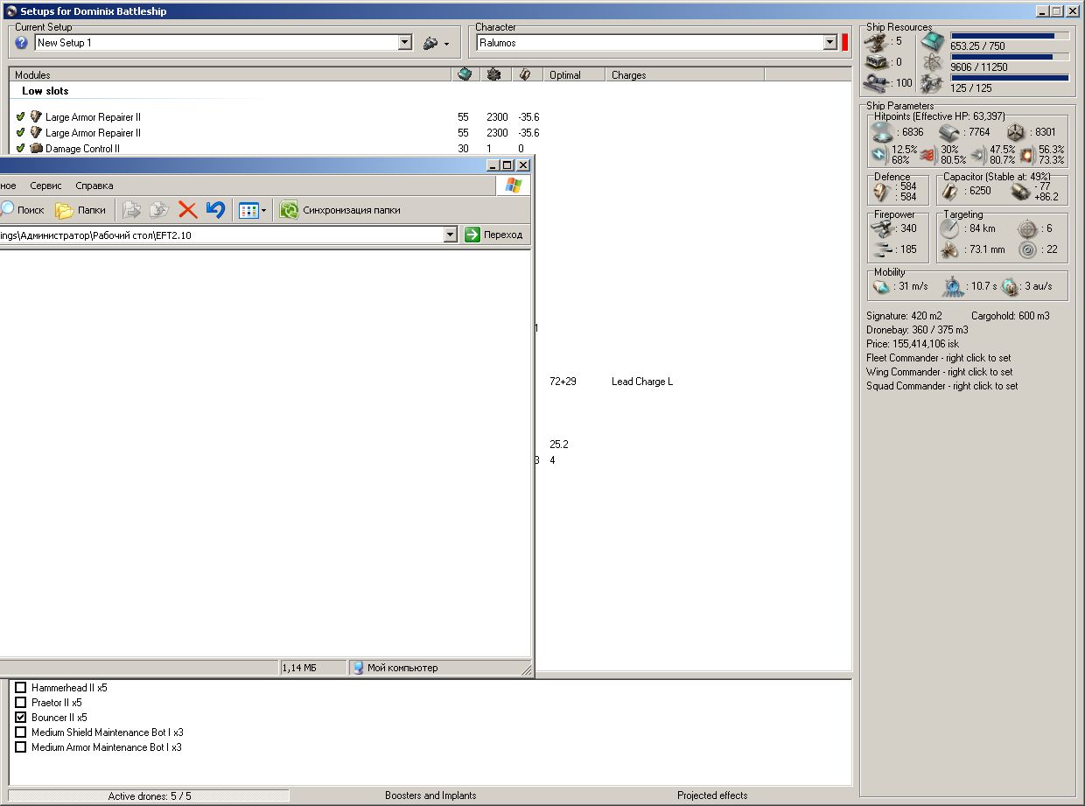Click the align time icon beside 10.7 s
This screenshot has width=1085, height=806.
(x=954, y=286)
